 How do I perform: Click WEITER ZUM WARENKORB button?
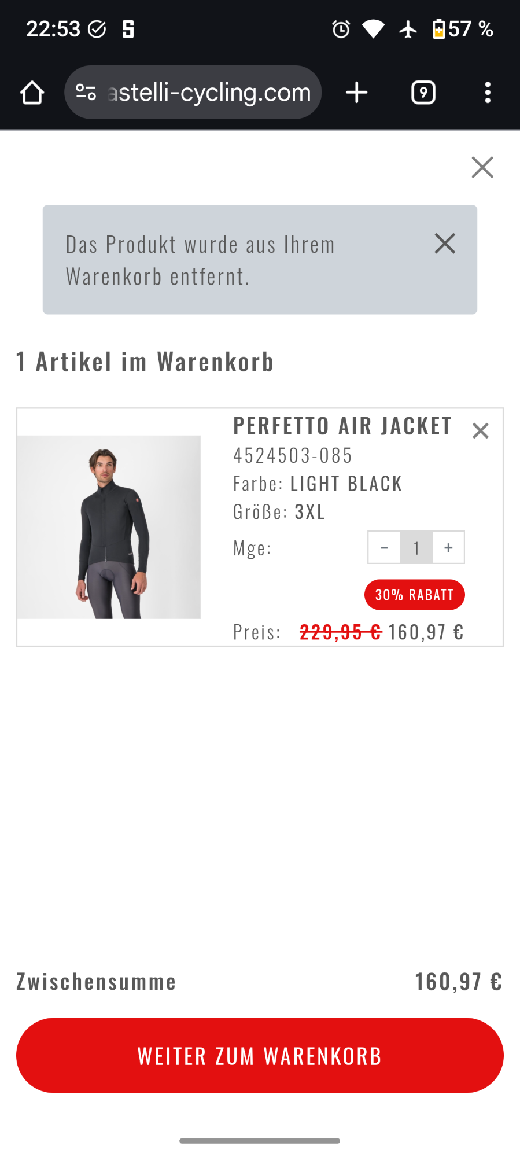pyautogui.click(x=260, y=1056)
